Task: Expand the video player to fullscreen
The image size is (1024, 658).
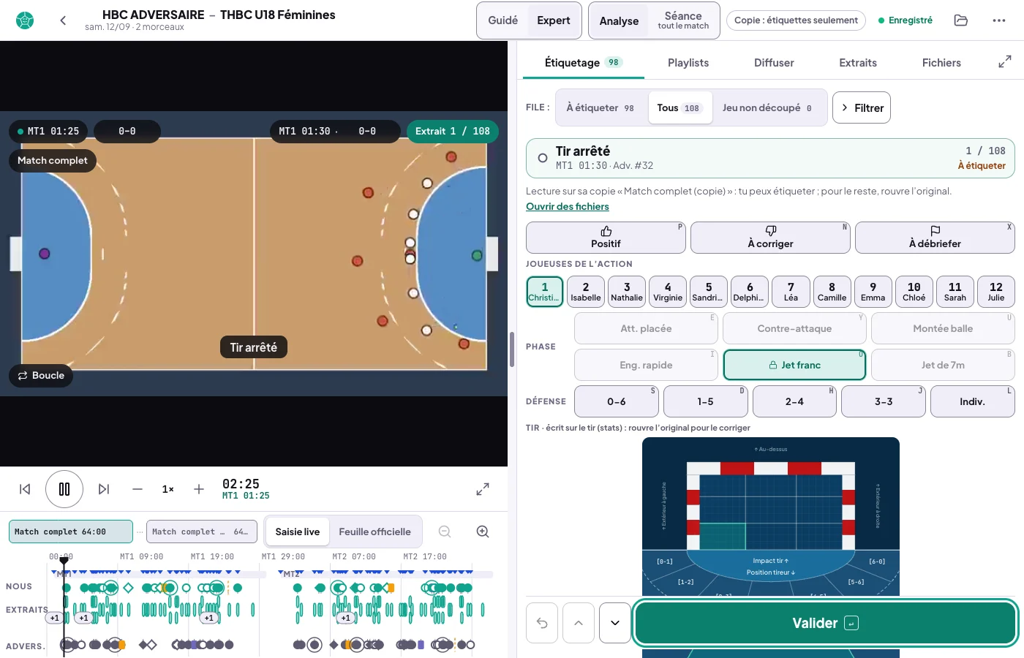Action: click(483, 489)
